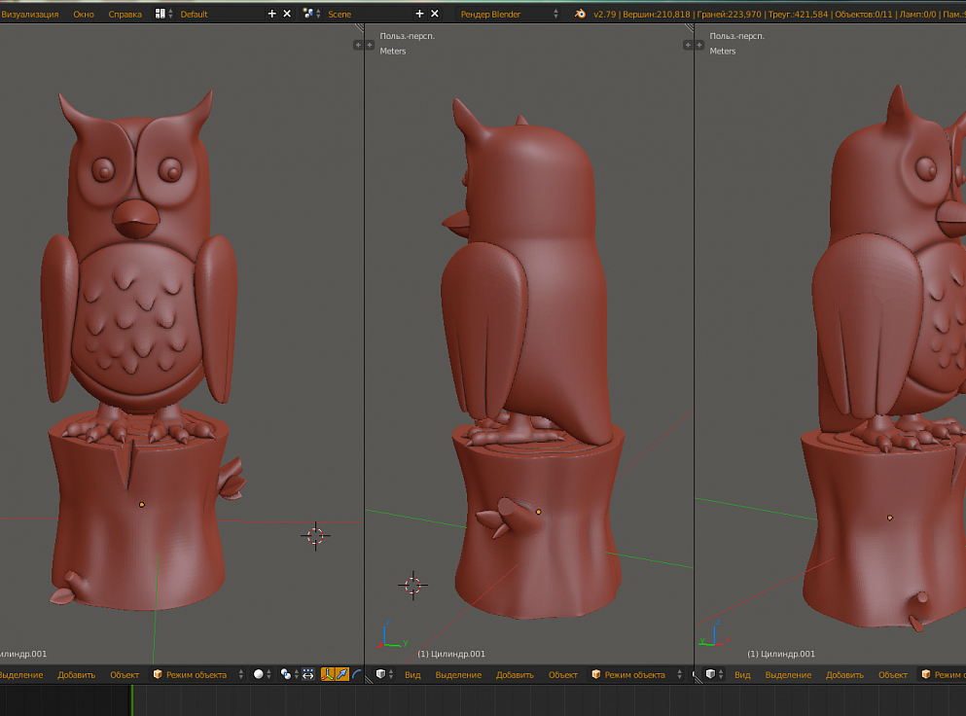Open the Окно menu in top bar
The height and width of the screenshot is (716, 966).
pyautogui.click(x=84, y=15)
